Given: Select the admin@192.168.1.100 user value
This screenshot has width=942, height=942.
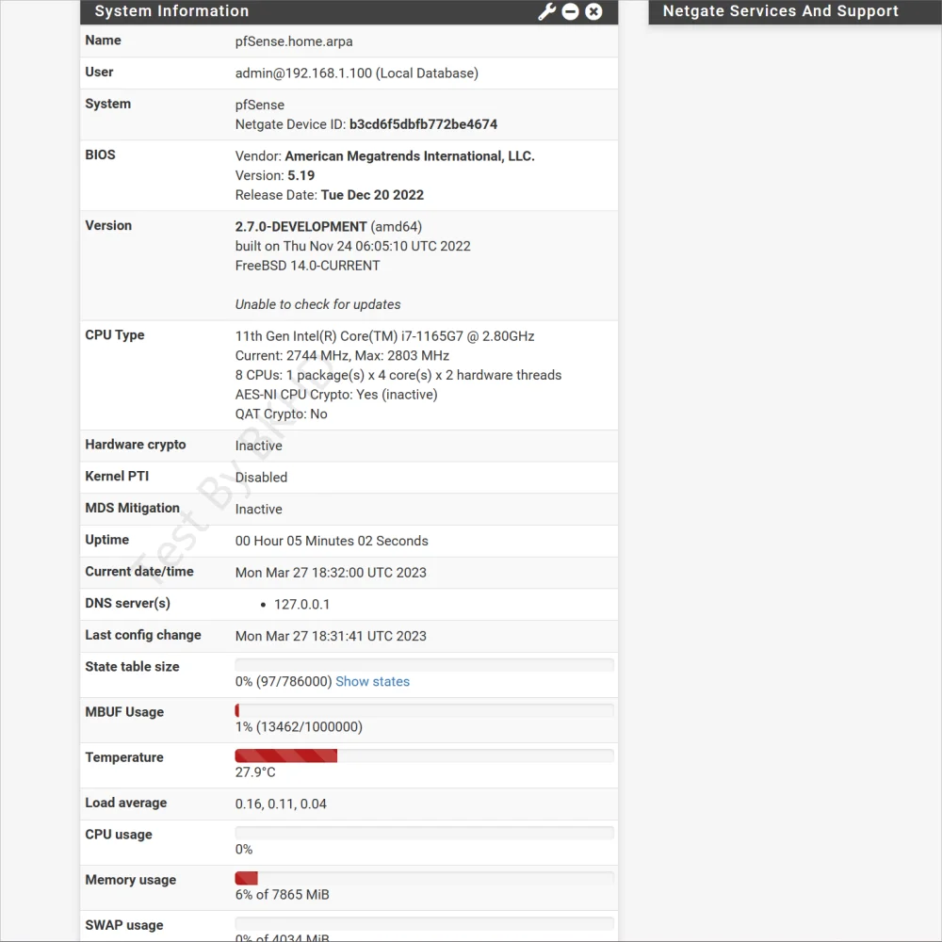Looking at the screenshot, I should pos(357,73).
